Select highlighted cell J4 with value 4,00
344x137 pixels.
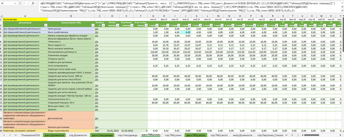[x=186, y=32]
